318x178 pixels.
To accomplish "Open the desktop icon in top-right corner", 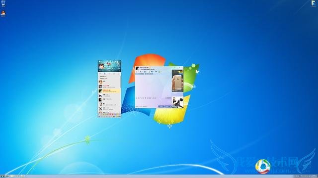I will [314, 3].
